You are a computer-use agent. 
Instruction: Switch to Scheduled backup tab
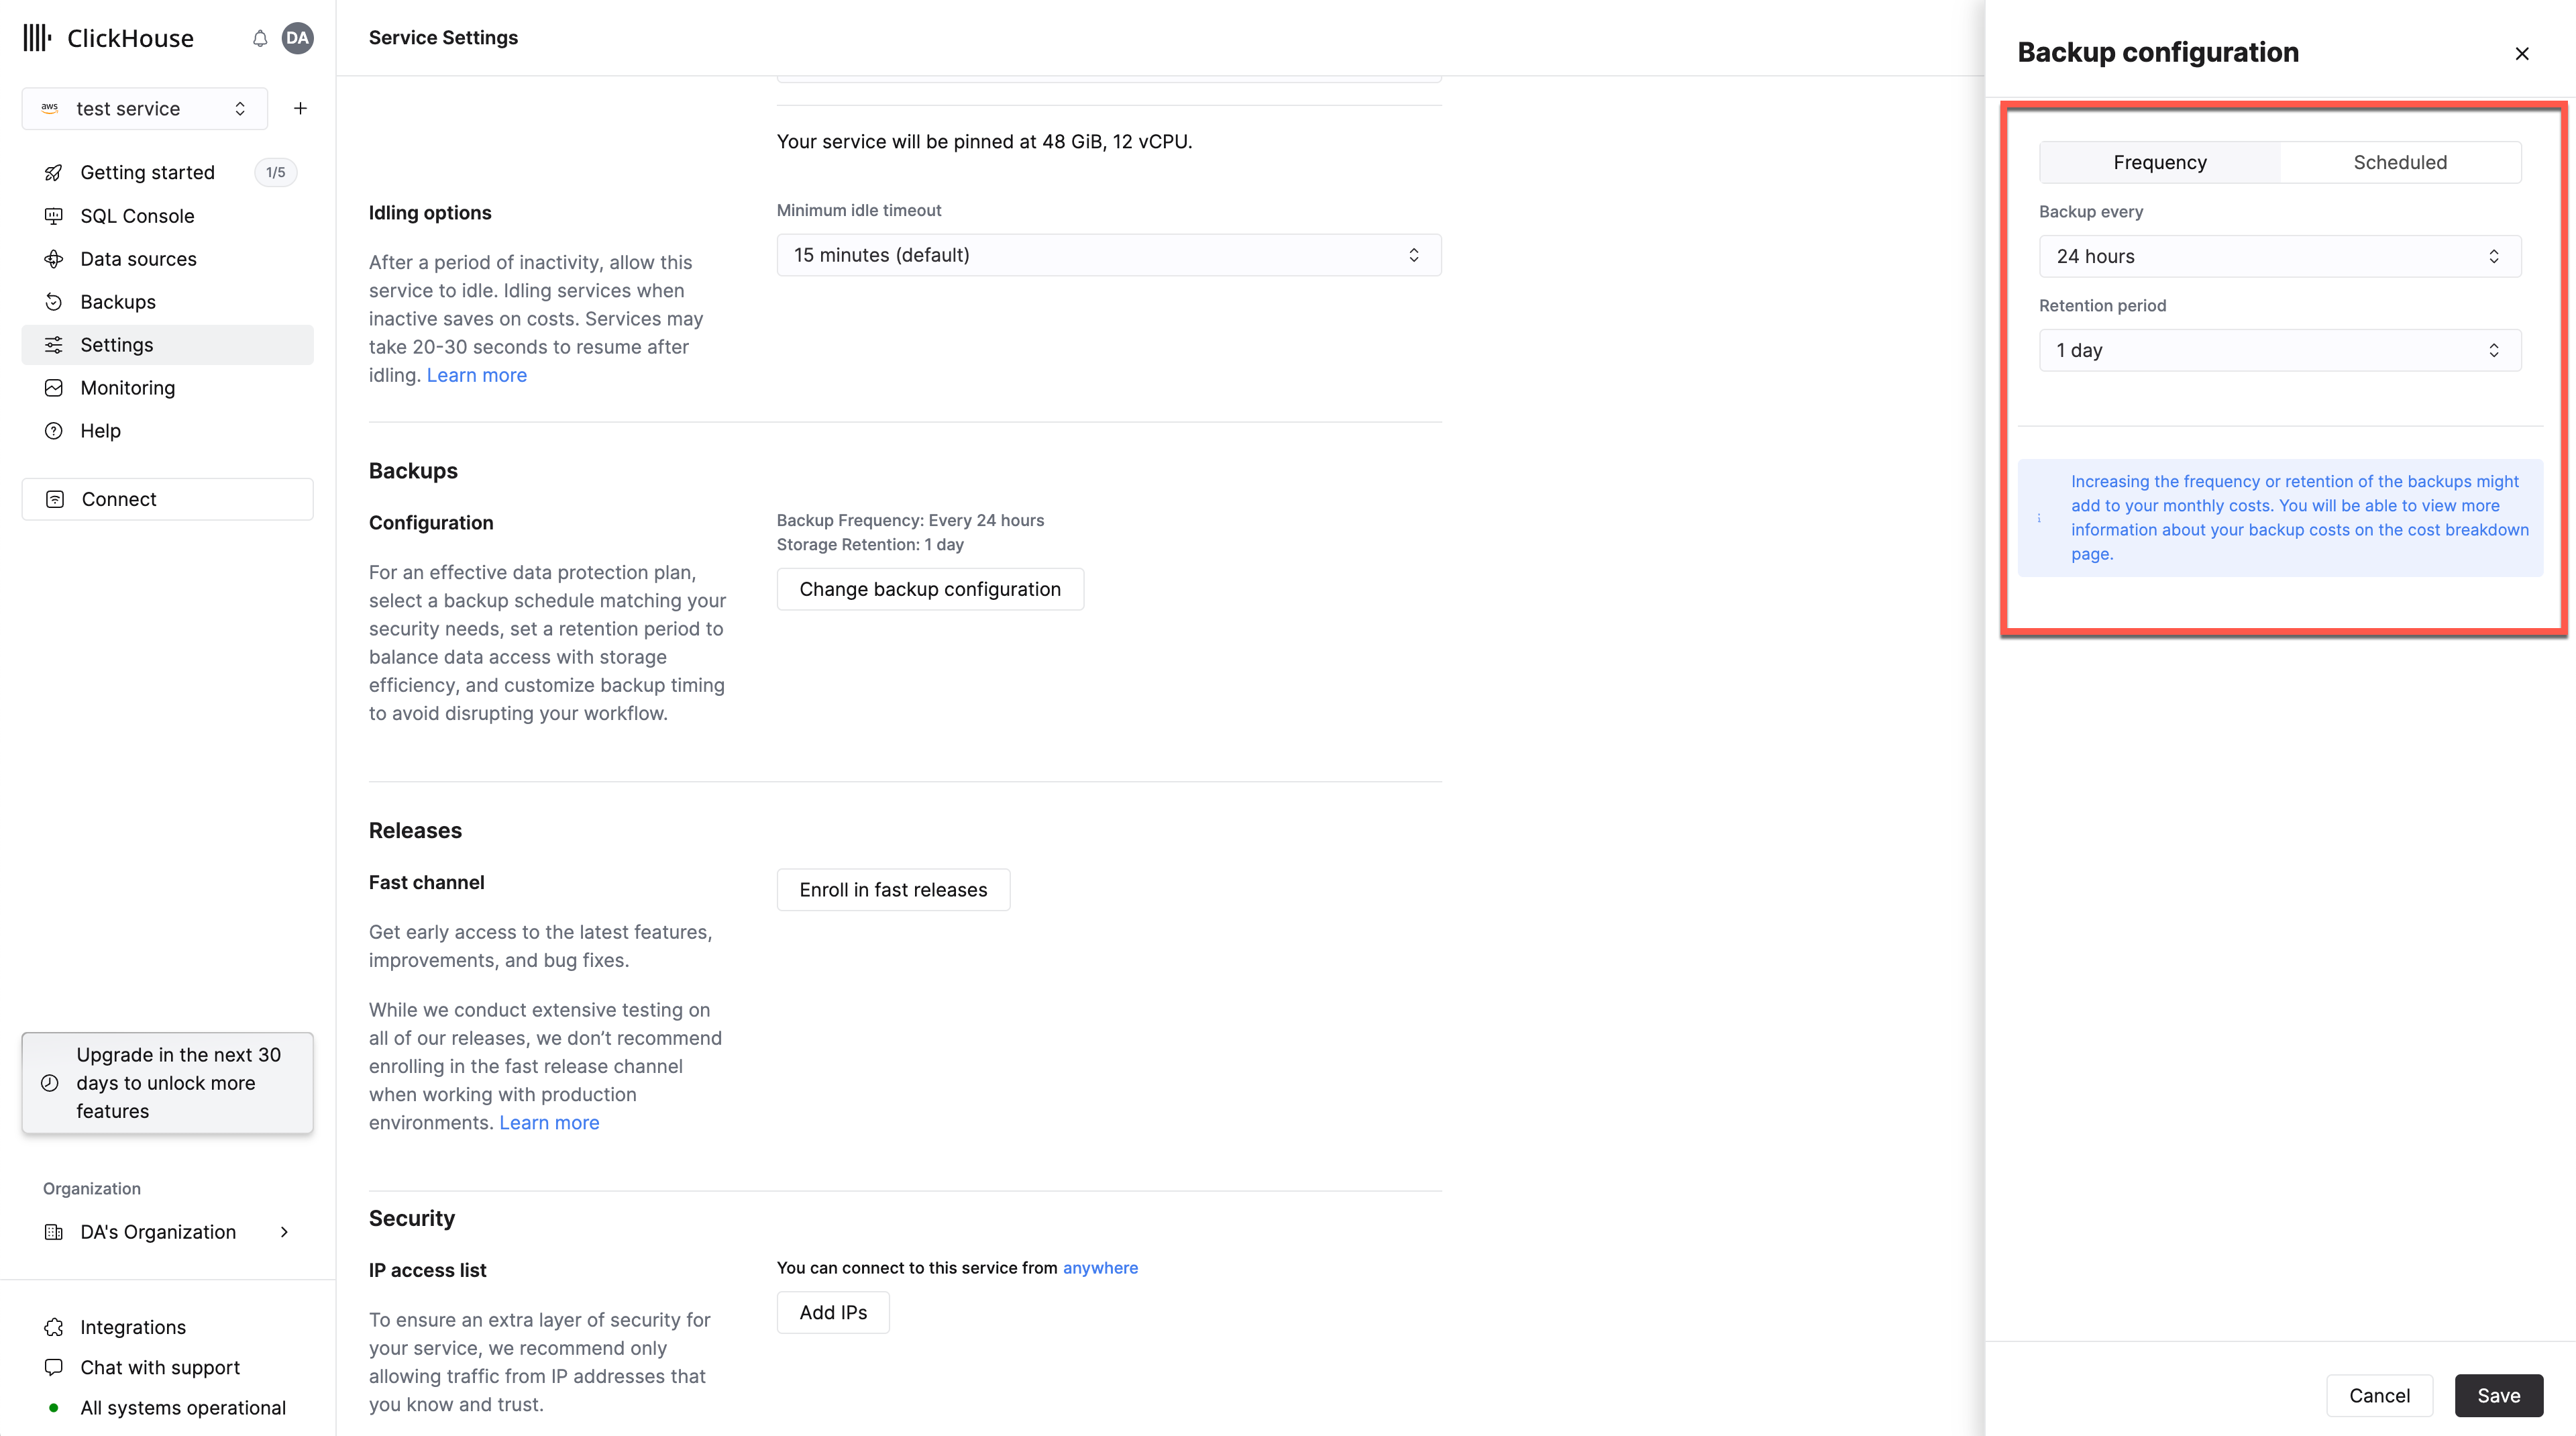2399,161
